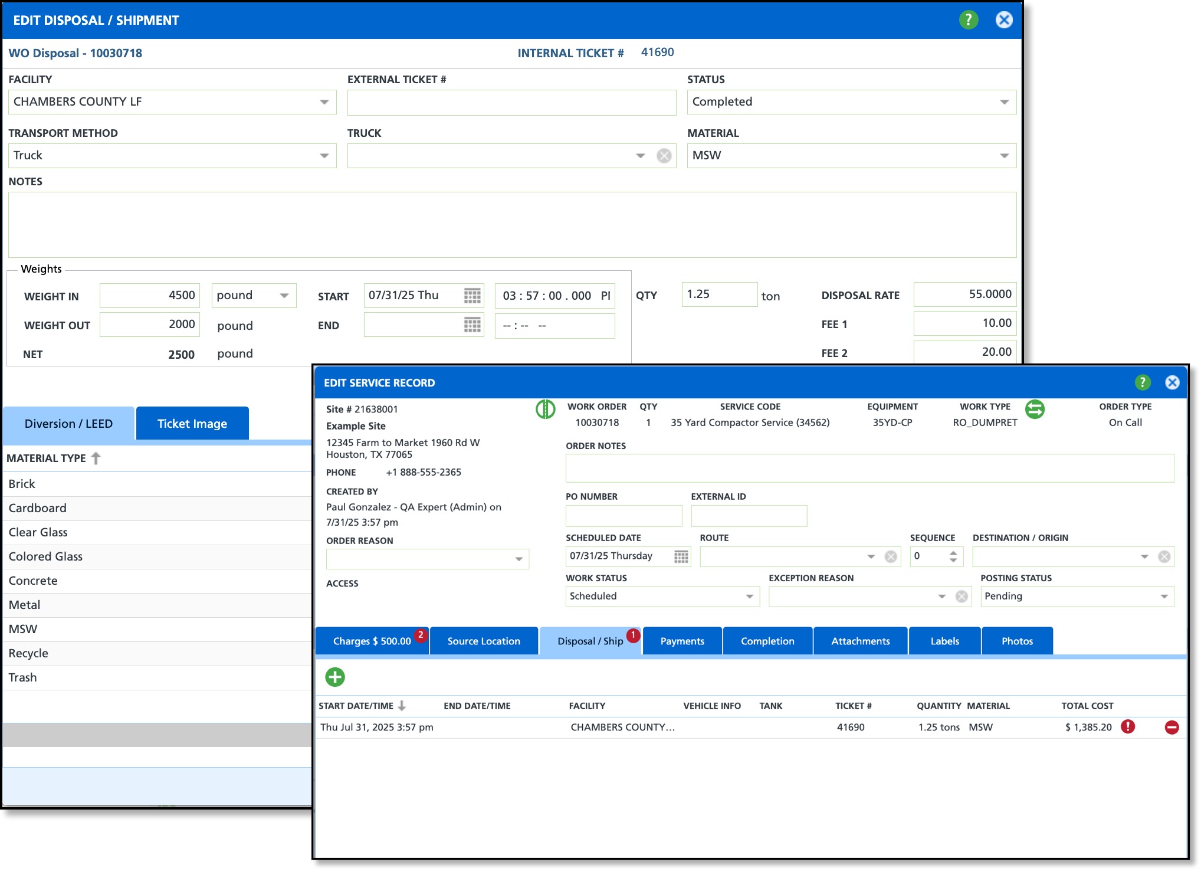This screenshot has height=878, width=1201.
Task: Clear the Truck field selection
Action: (664, 156)
